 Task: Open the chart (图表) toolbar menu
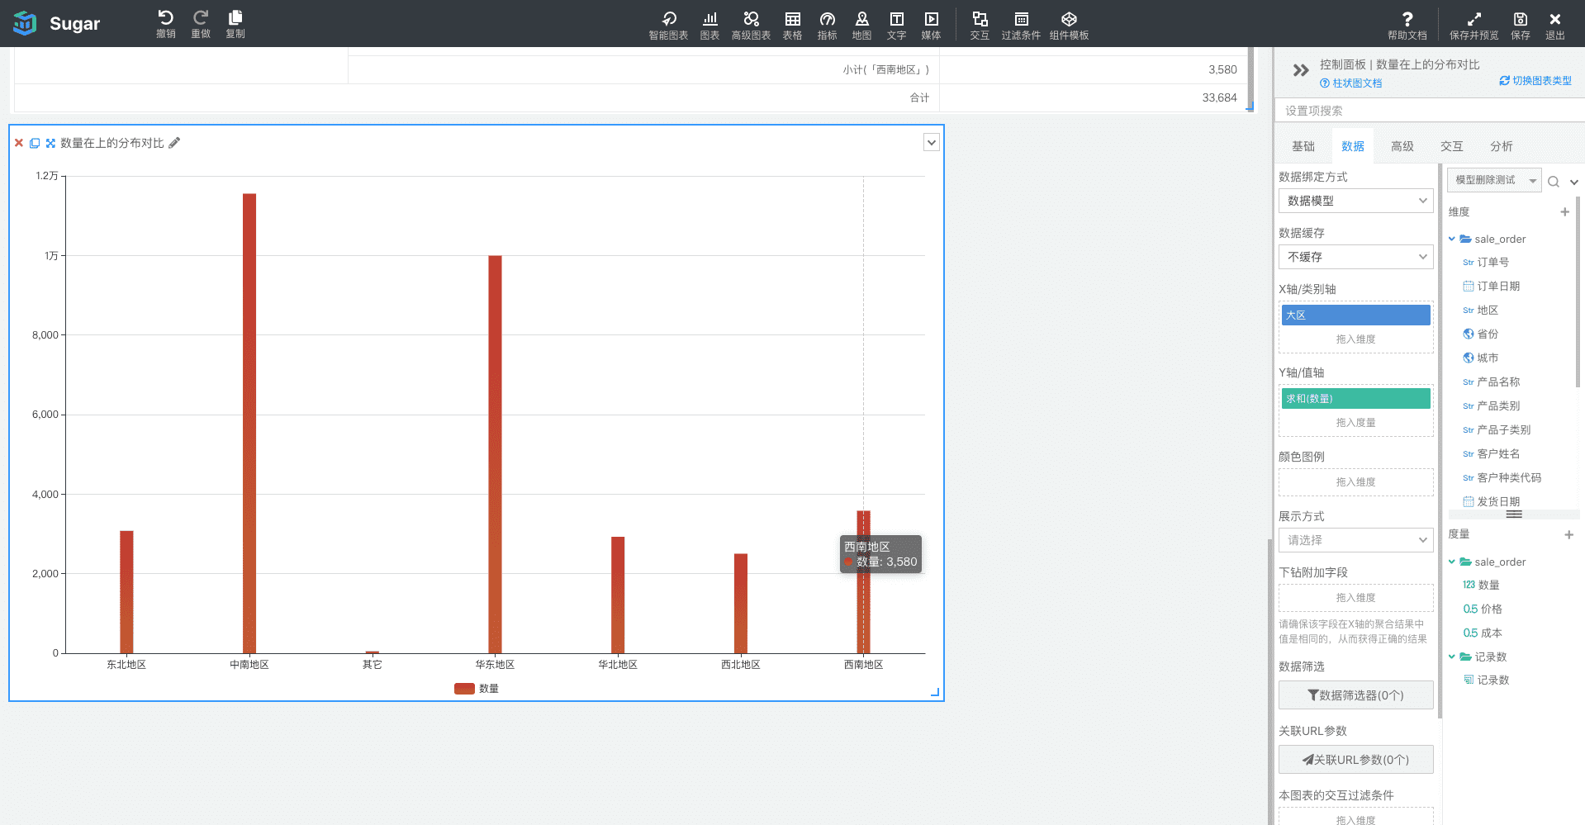pyautogui.click(x=709, y=25)
